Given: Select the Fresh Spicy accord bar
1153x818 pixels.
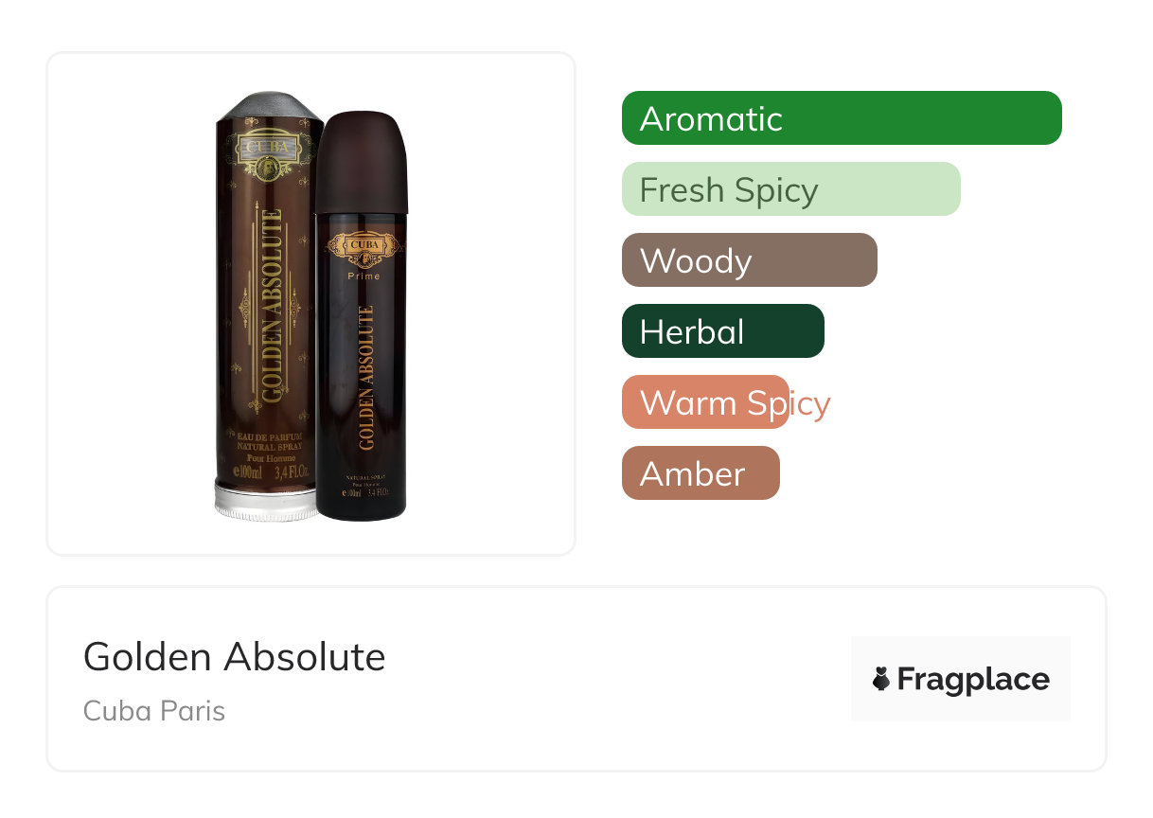Looking at the screenshot, I should point(791,189).
